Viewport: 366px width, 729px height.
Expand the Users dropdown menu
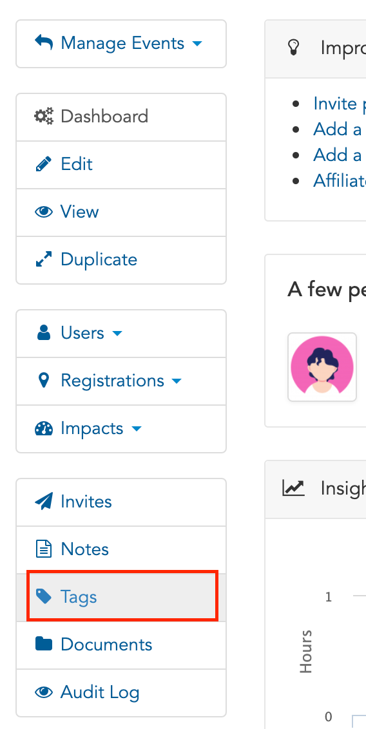(79, 333)
